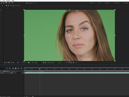The image size is (129, 97).
Task: Select the teal layer duration bar
Action: (77, 73)
